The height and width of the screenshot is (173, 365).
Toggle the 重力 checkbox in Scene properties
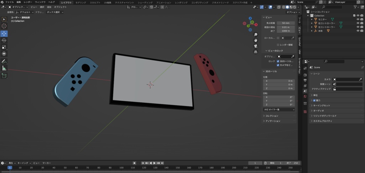(314, 100)
